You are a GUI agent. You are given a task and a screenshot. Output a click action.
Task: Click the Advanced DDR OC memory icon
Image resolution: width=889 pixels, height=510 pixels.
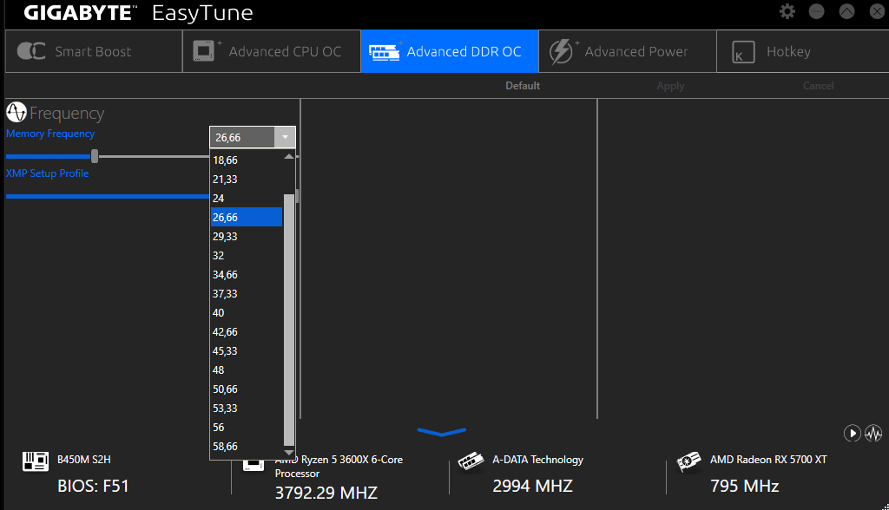pyautogui.click(x=385, y=52)
